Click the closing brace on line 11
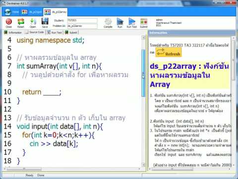Viewport: 238px width, 179px height. [18, 100]
